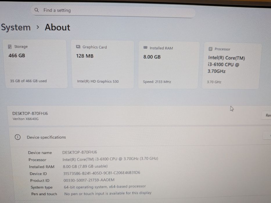
Task: Select 'Speed: 2133 MHz' text
Action: tap(157, 82)
